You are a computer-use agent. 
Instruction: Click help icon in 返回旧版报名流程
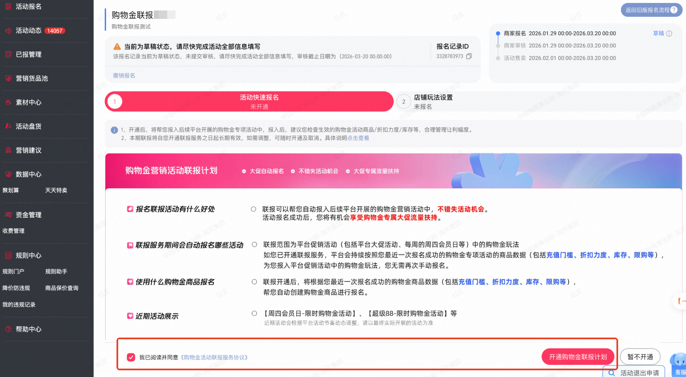(x=674, y=10)
